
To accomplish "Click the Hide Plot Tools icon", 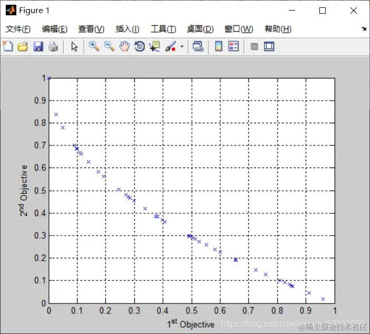I will 254,46.
